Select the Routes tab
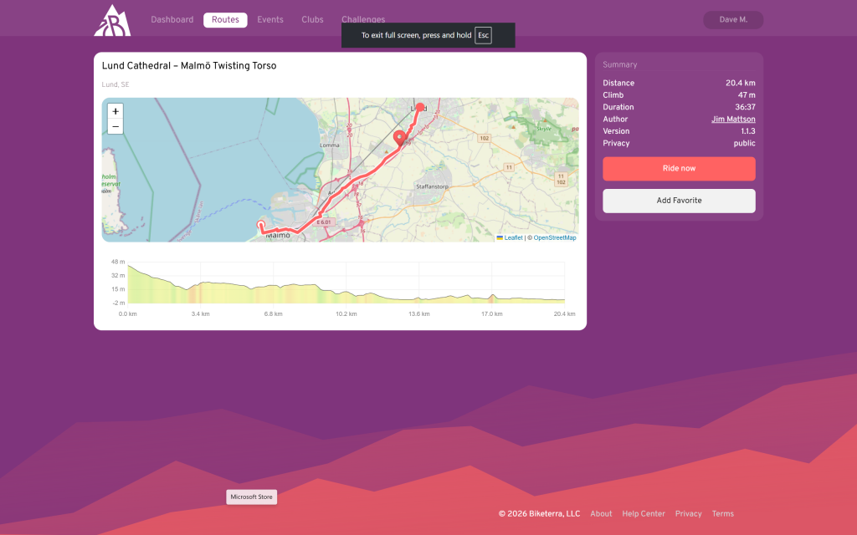857x535 pixels. pyautogui.click(x=225, y=20)
